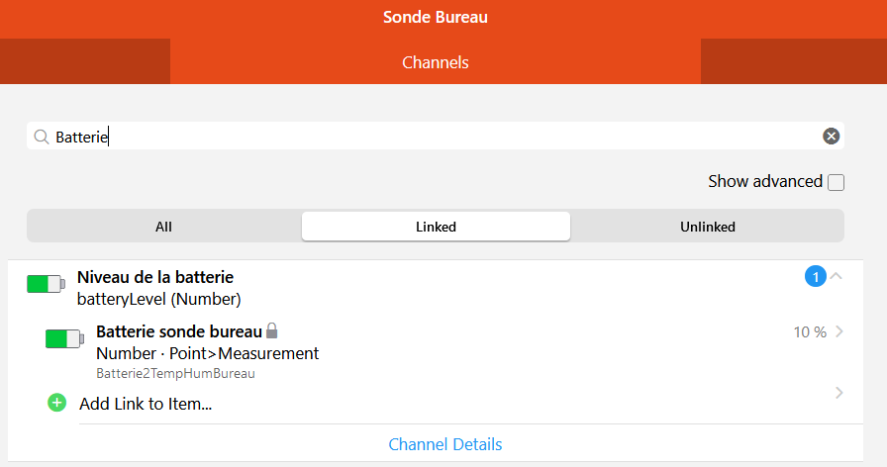Image resolution: width=887 pixels, height=467 pixels.
Task: Select the Linked filter tab
Action: (436, 227)
